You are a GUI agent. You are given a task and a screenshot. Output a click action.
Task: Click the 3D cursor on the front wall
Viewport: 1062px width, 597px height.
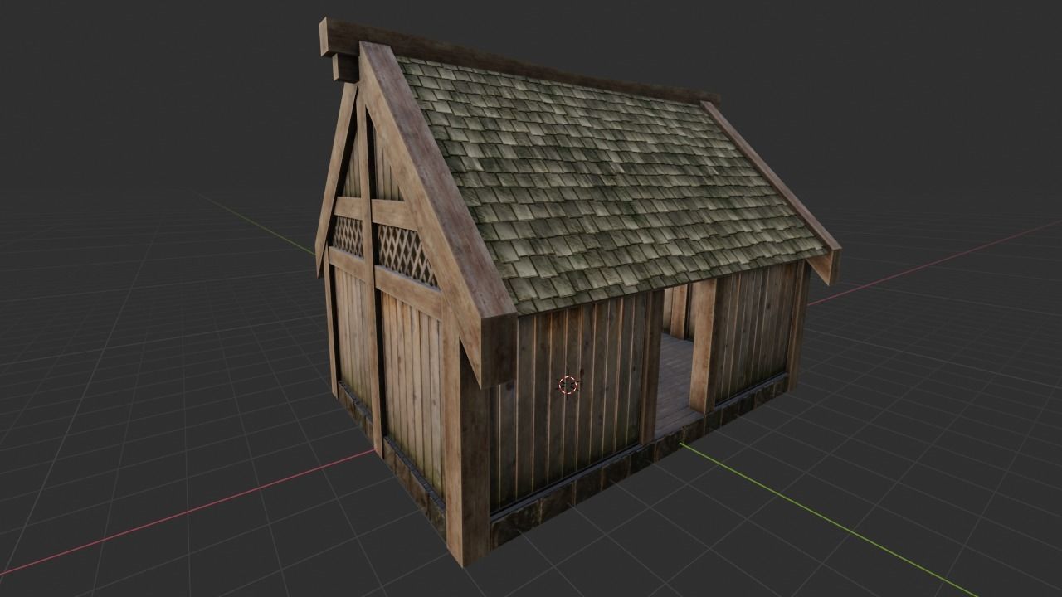point(568,384)
